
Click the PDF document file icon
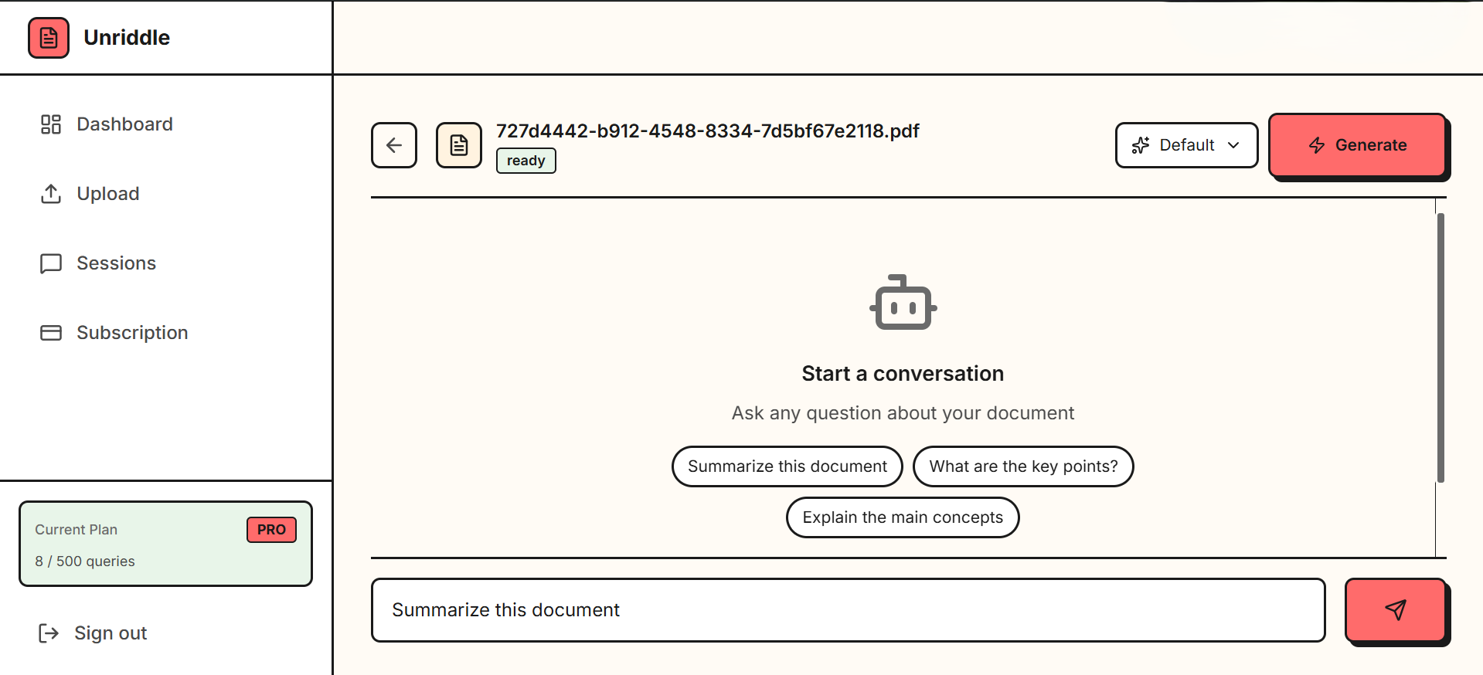pos(459,145)
